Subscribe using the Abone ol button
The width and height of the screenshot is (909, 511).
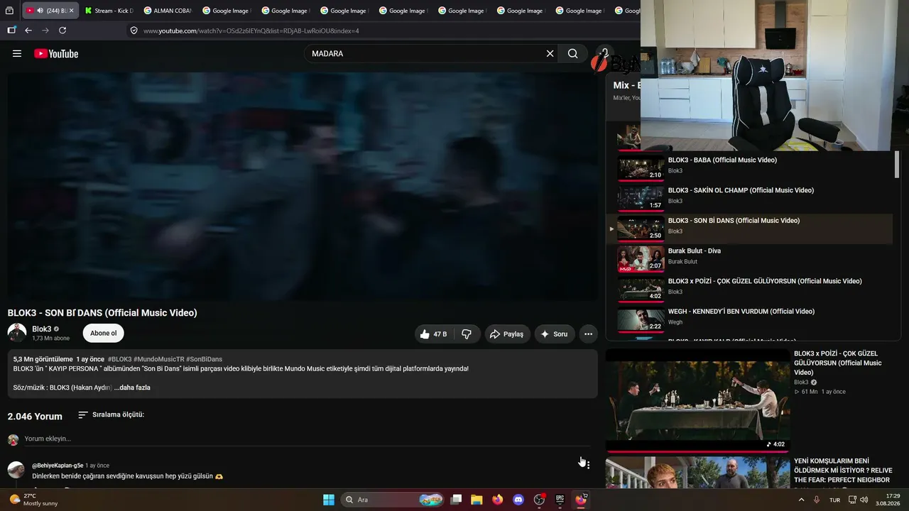[103, 334]
